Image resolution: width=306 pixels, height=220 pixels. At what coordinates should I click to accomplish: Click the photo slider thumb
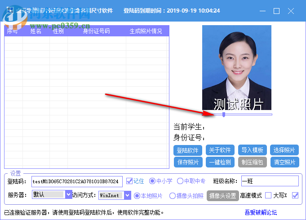224,114
